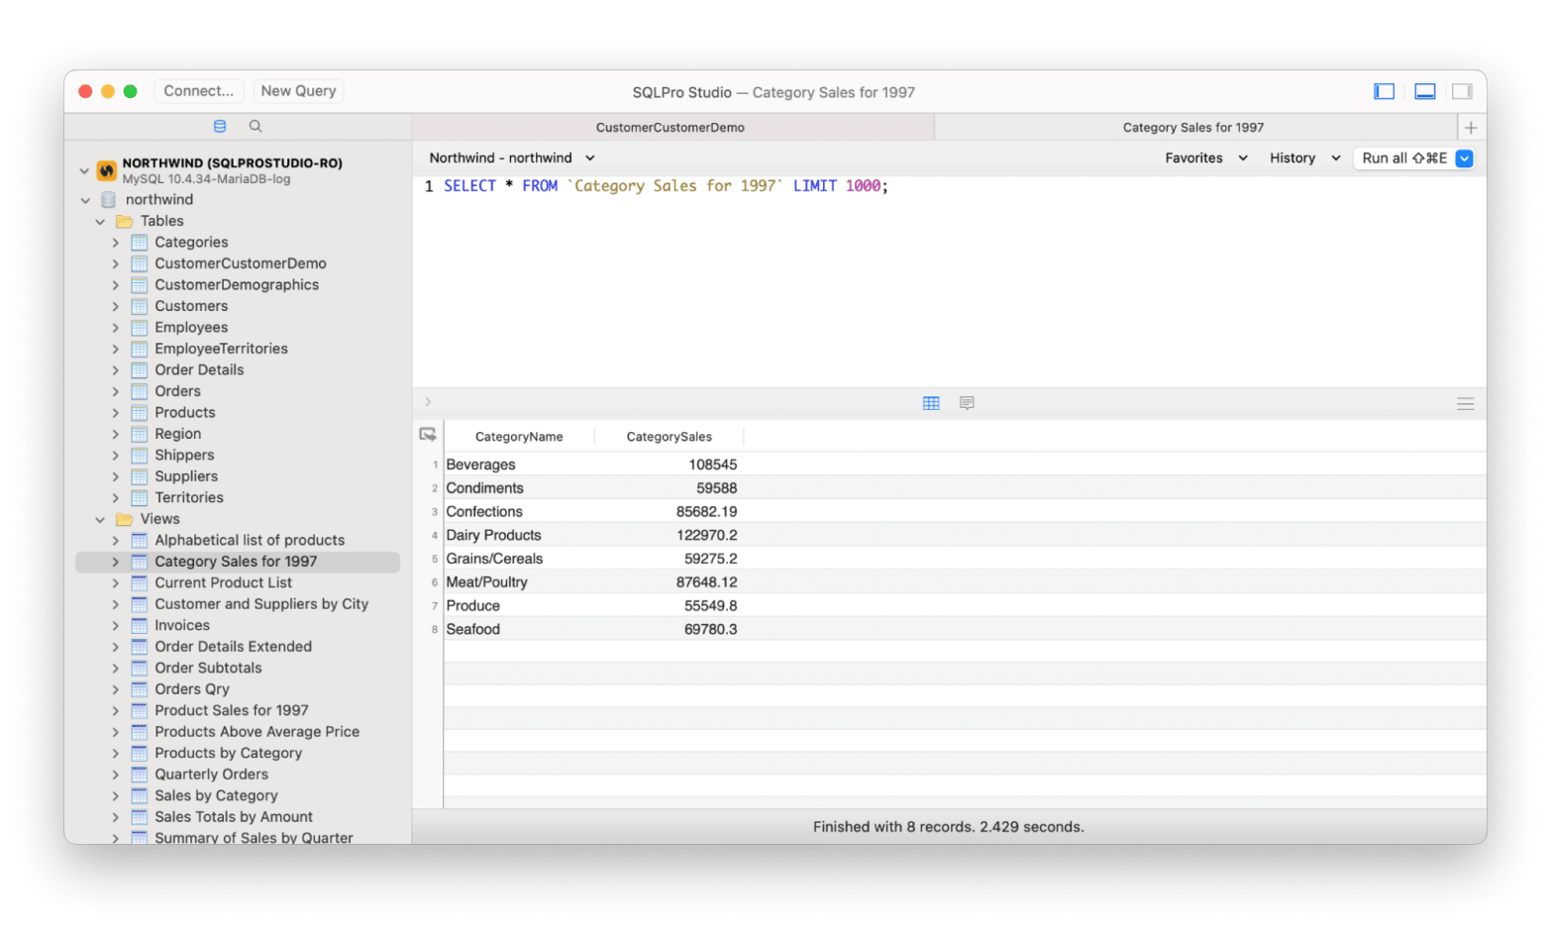Click the Orders table icon
This screenshot has height=937, width=1545.
click(140, 391)
